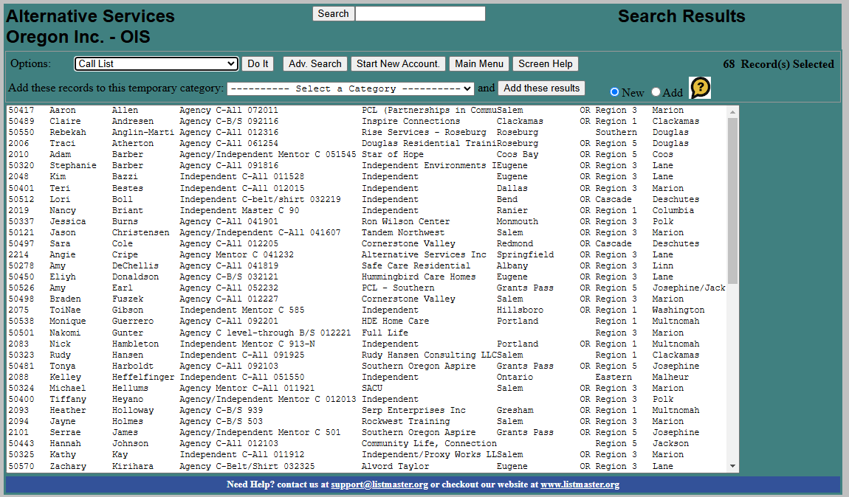The image size is (849, 497).
Task: Click the Add these results button
Action: [541, 88]
